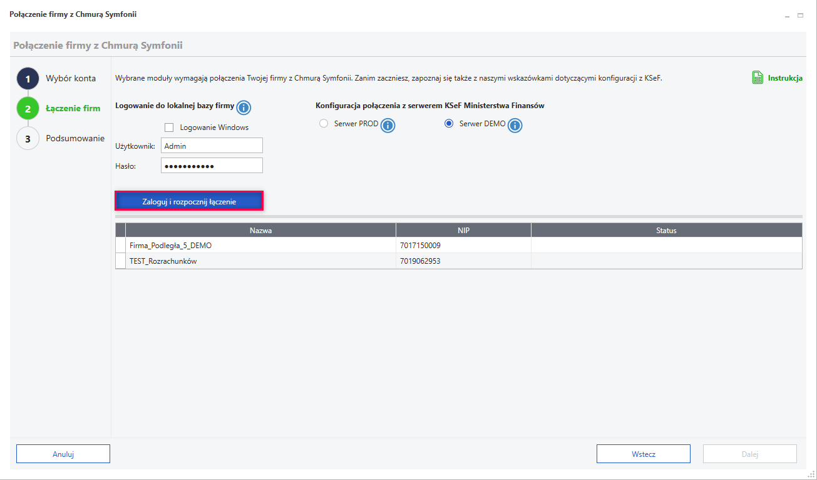Click step 1 circle Wybór konta
817x480 pixels.
pyautogui.click(x=28, y=79)
